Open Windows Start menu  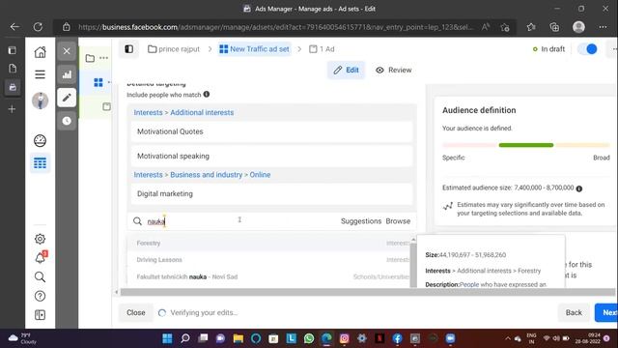pos(167,338)
